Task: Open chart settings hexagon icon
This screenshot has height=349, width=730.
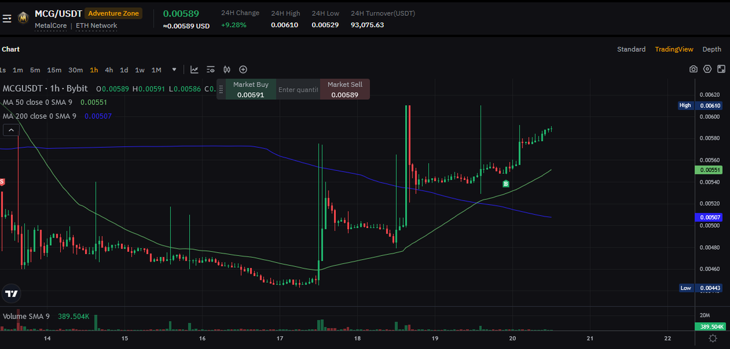Action: [707, 70]
